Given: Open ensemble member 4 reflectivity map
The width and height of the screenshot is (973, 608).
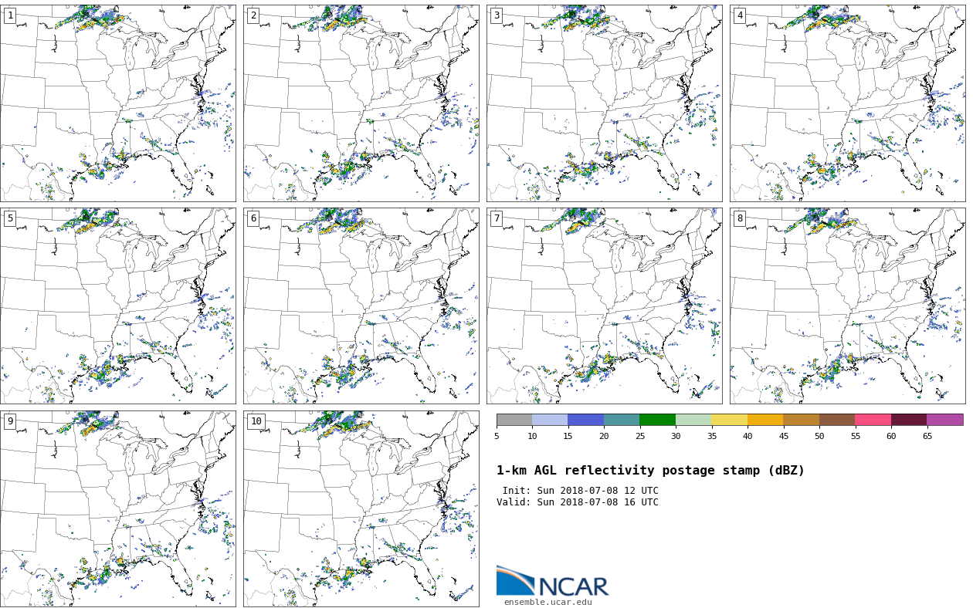Looking at the screenshot, I should pyautogui.click(x=847, y=103).
